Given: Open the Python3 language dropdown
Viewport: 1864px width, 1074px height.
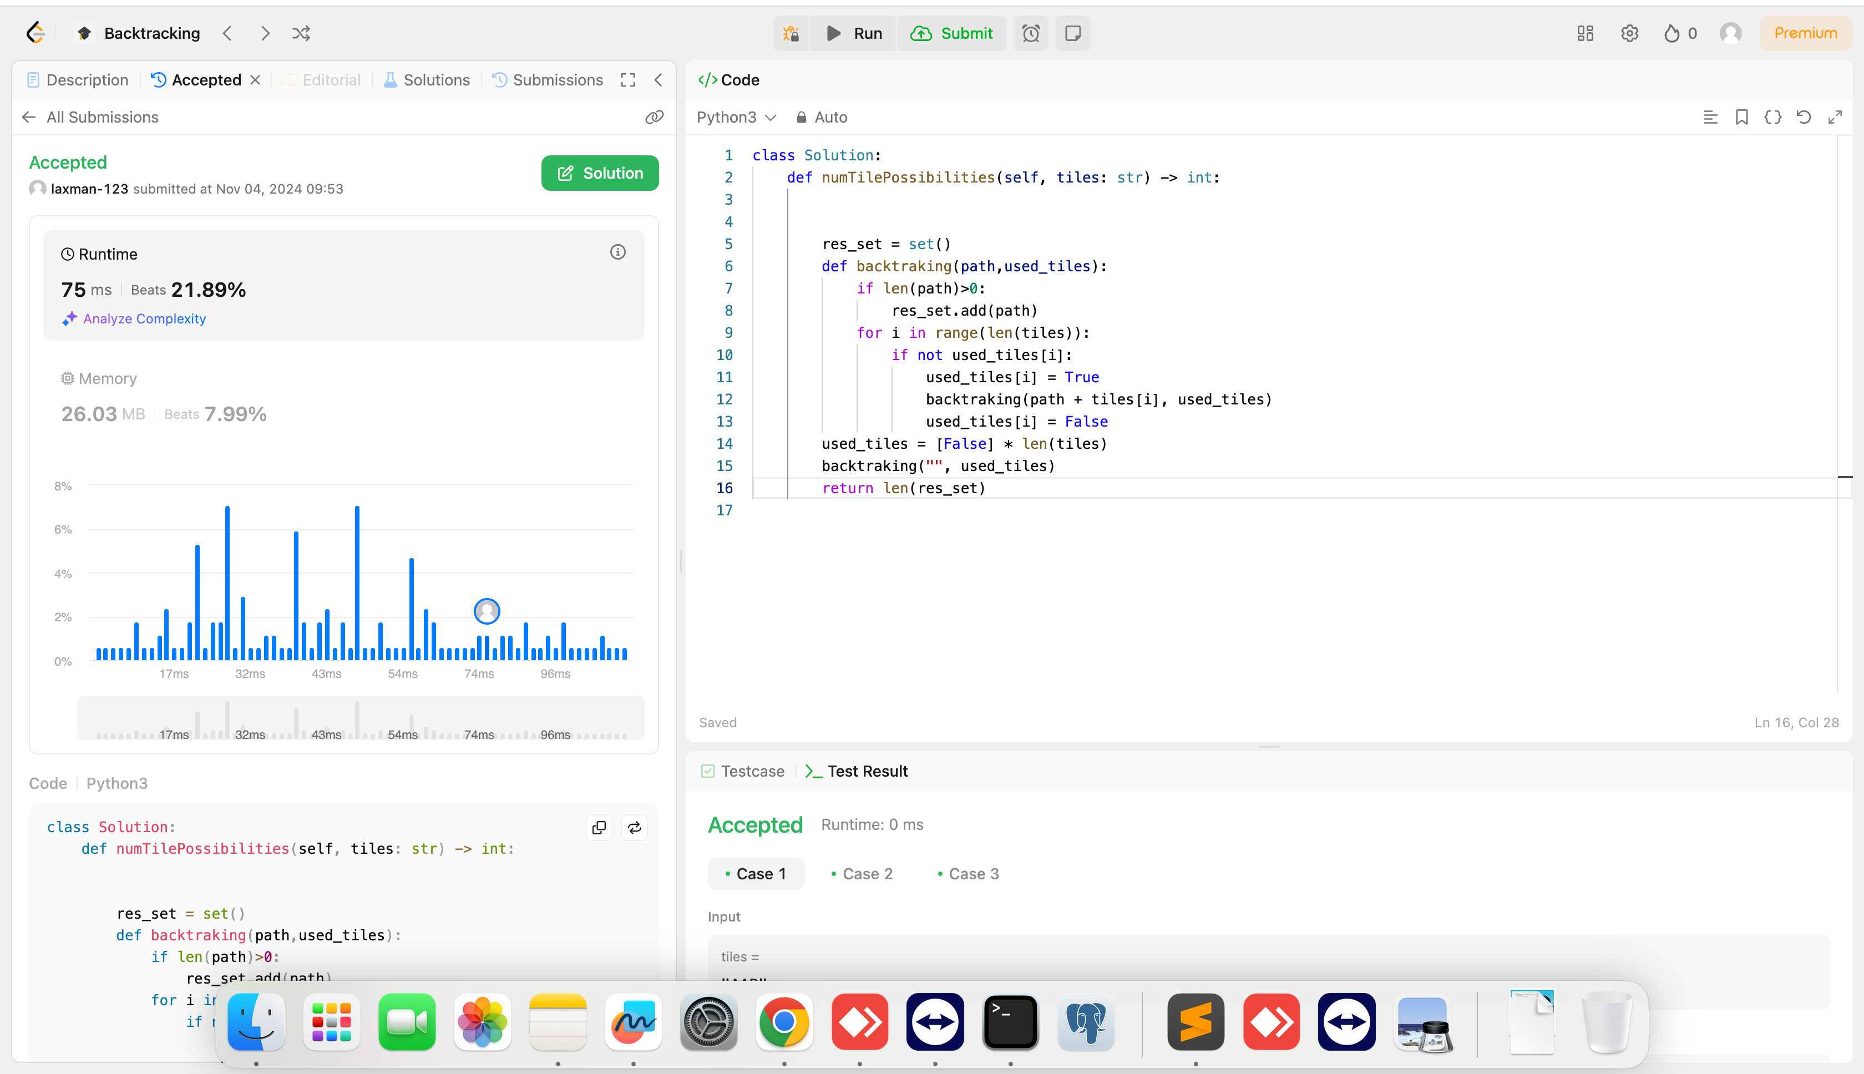Looking at the screenshot, I should (x=736, y=117).
